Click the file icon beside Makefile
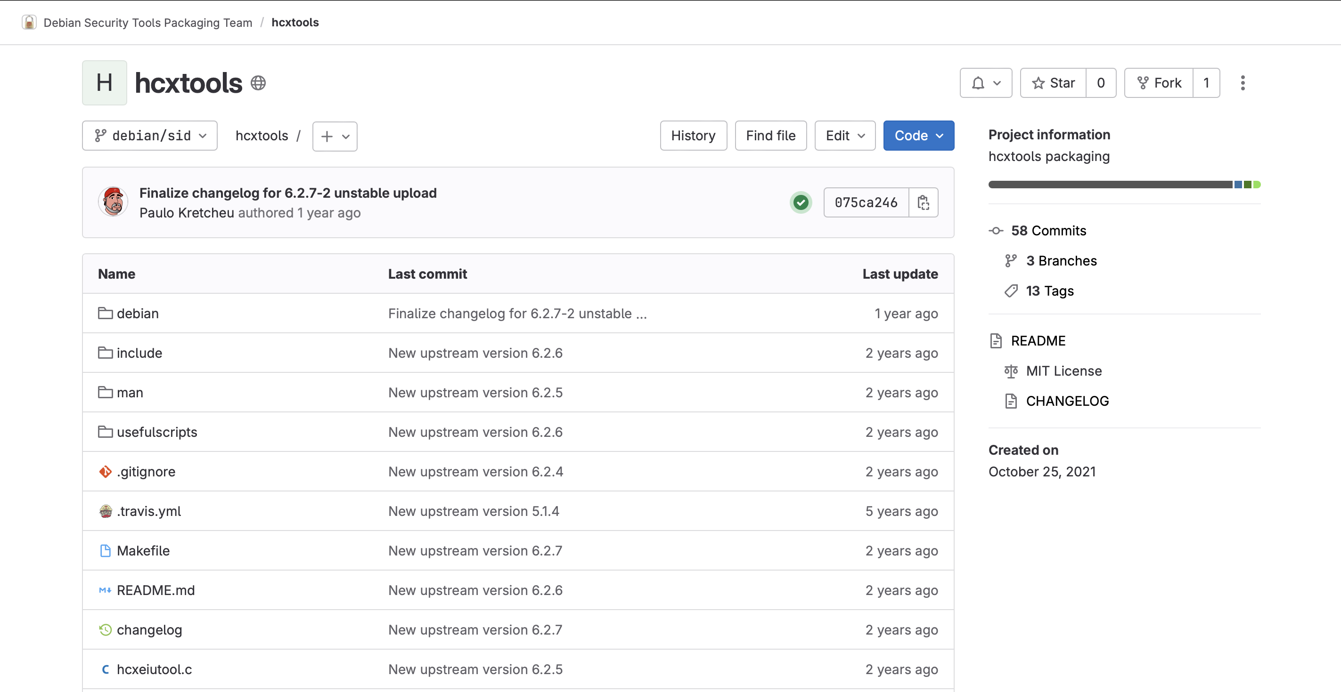The width and height of the screenshot is (1341, 692). [105, 551]
